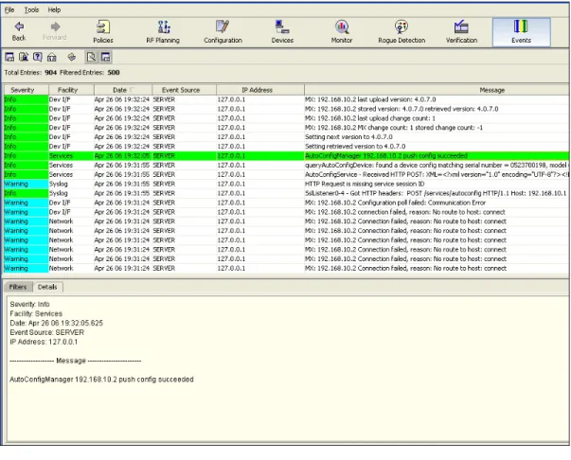Image resolution: width=571 pixels, height=460 pixels.
Task: Click the refresh arrows icon
Action: coord(72,57)
